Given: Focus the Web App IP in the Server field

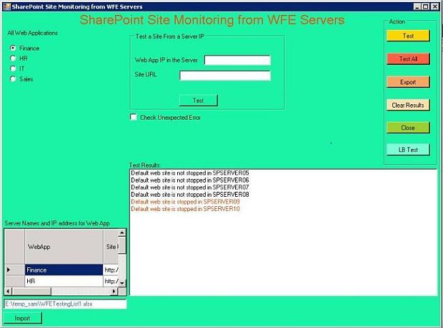Looking at the screenshot, I should 237,60.
